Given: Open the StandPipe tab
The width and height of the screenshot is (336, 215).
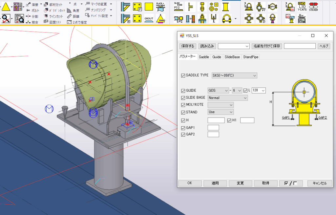Looking at the screenshot, I should click(x=250, y=57).
